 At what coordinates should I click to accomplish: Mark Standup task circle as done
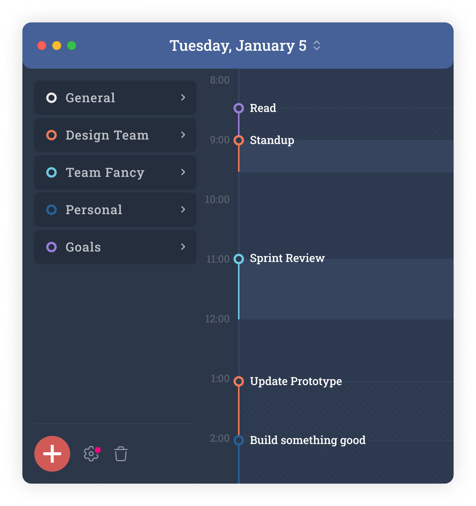239,140
